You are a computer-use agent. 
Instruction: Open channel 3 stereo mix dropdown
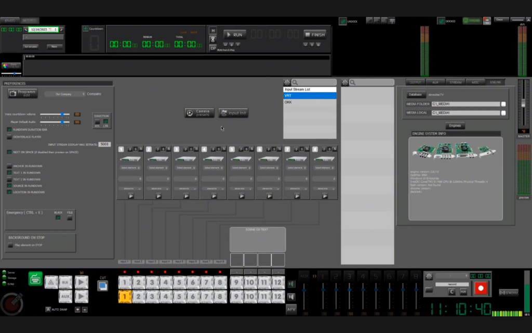point(185,188)
